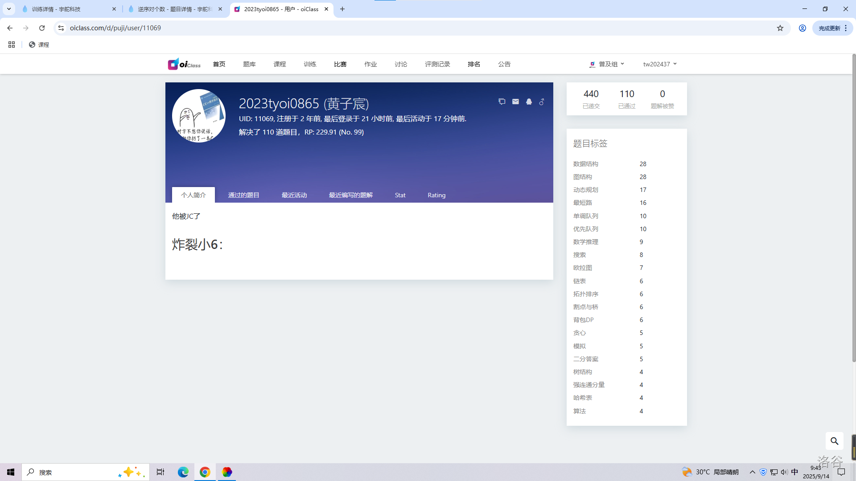856x481 pixels.
Task: Click the QQ penguin icon
Action: coord(529,102)
